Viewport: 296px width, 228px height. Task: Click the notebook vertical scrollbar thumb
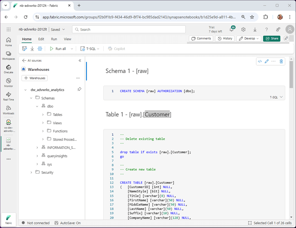[x=291, y=75]
